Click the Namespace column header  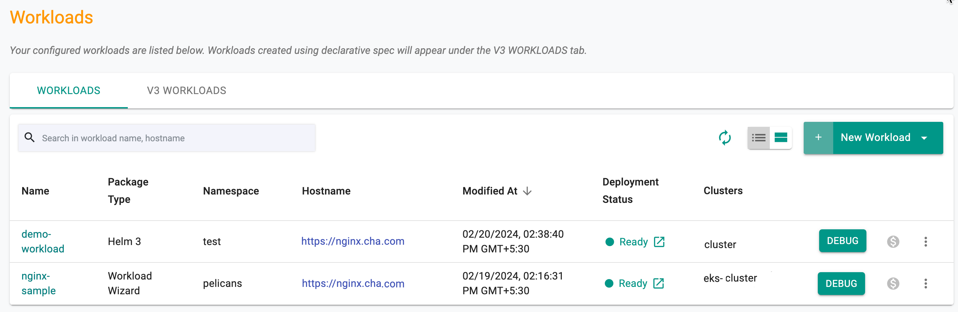[x=231, y=191]
